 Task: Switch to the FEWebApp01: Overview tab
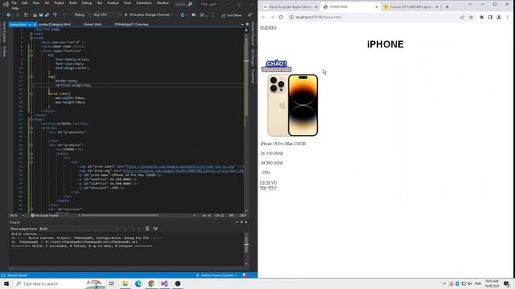(131, 24)
